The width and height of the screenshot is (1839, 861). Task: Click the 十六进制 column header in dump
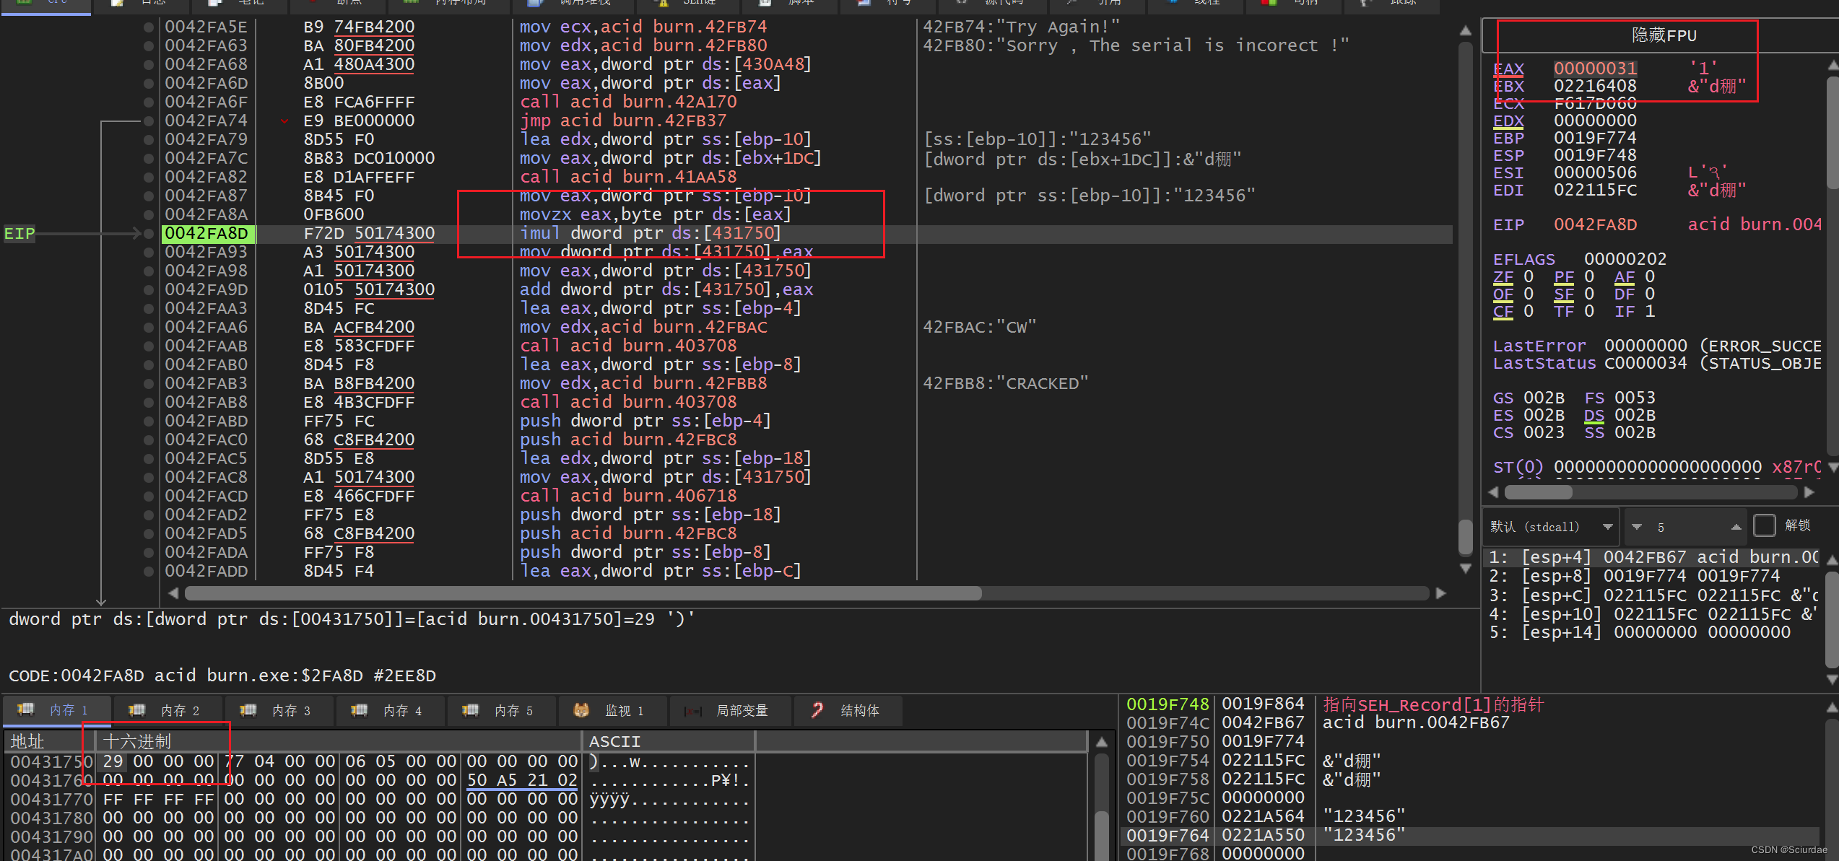339,741
